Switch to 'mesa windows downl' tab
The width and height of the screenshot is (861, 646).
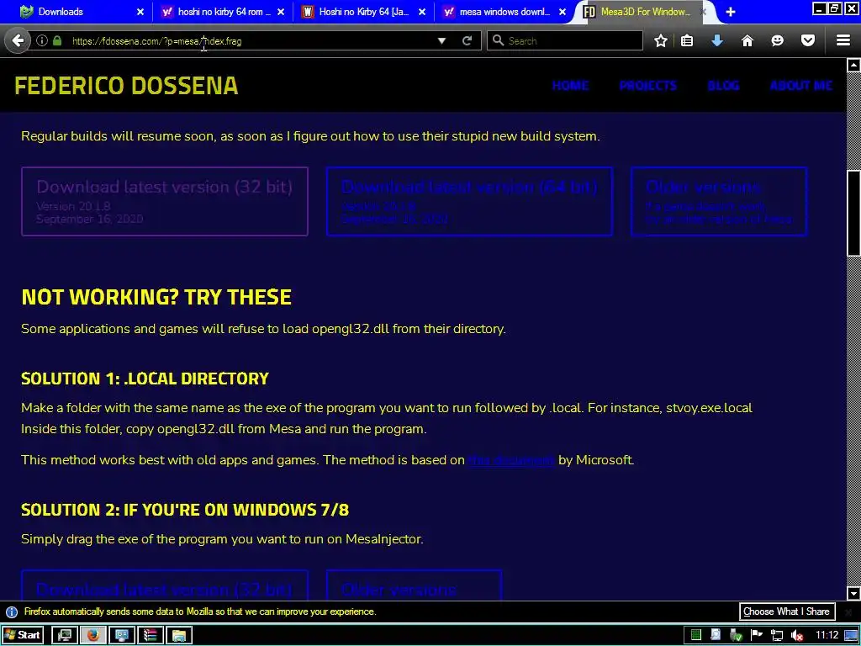point(504,12)
